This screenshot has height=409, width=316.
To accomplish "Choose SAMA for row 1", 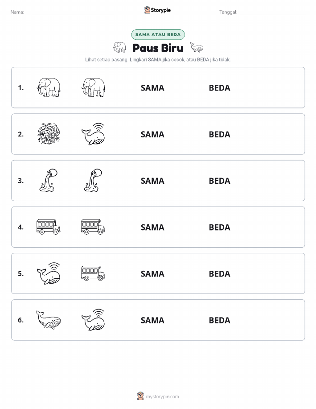I will tap(152, 88).
